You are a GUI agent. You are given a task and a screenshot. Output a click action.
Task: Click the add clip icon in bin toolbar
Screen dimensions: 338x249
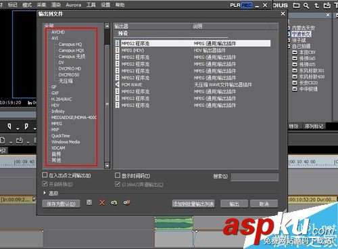[x=327, y=5]
